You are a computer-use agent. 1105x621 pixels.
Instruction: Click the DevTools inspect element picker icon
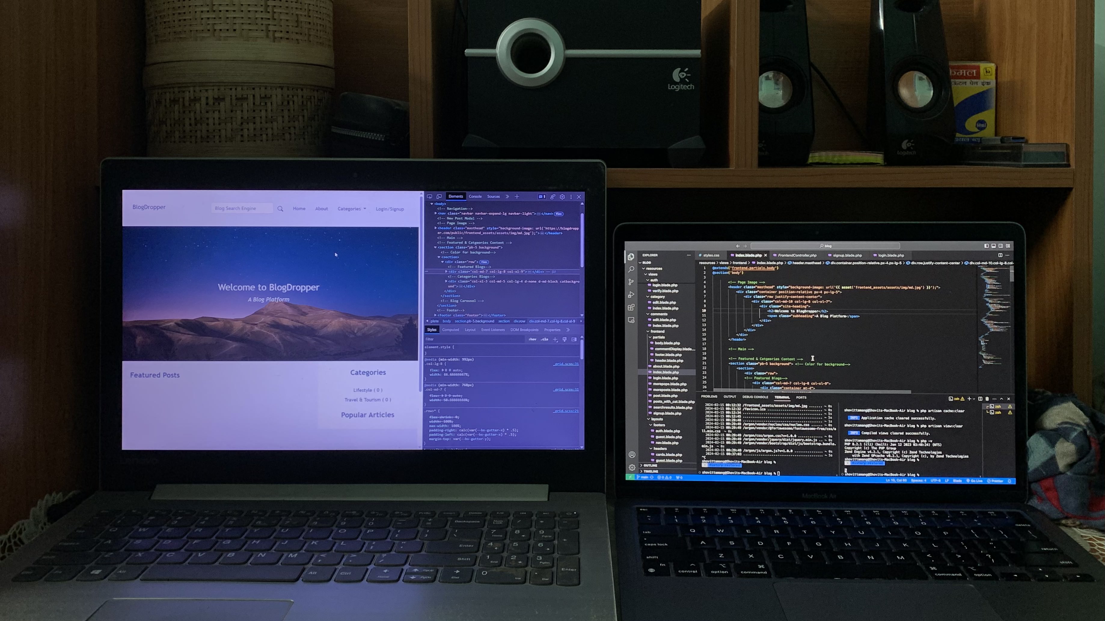coord(429,197)
